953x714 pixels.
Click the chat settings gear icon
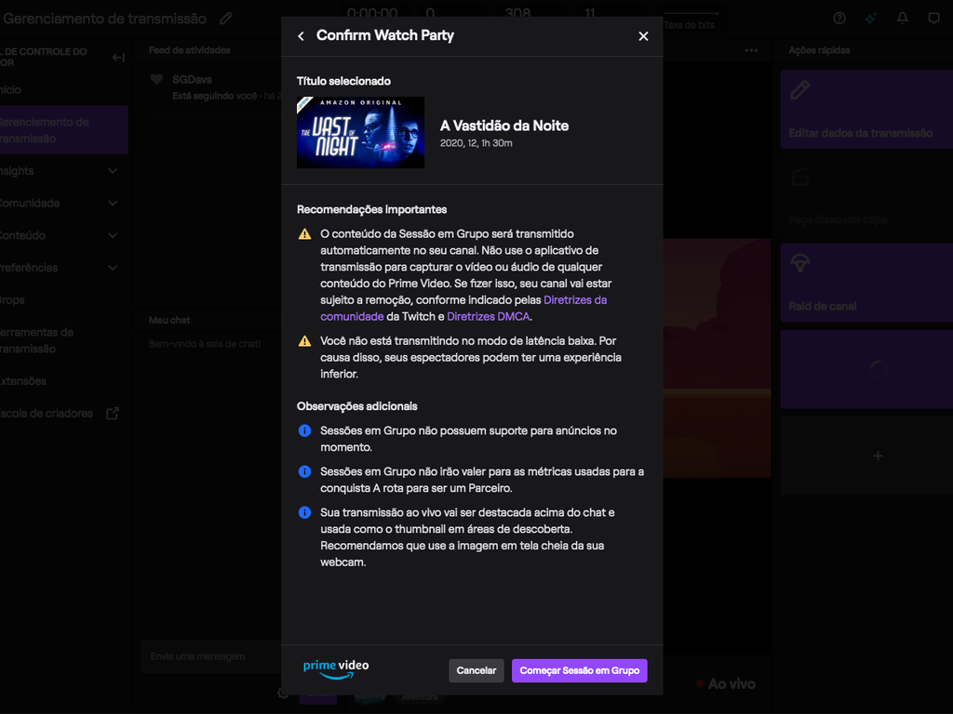pyautogui.click(x=283, y=694)
